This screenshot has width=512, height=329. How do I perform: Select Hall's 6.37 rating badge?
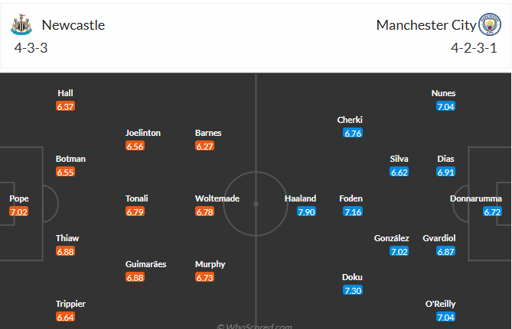tap(66, 106)
